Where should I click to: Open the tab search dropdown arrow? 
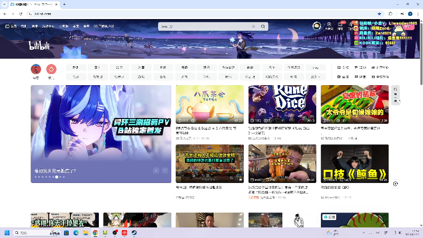4,4
